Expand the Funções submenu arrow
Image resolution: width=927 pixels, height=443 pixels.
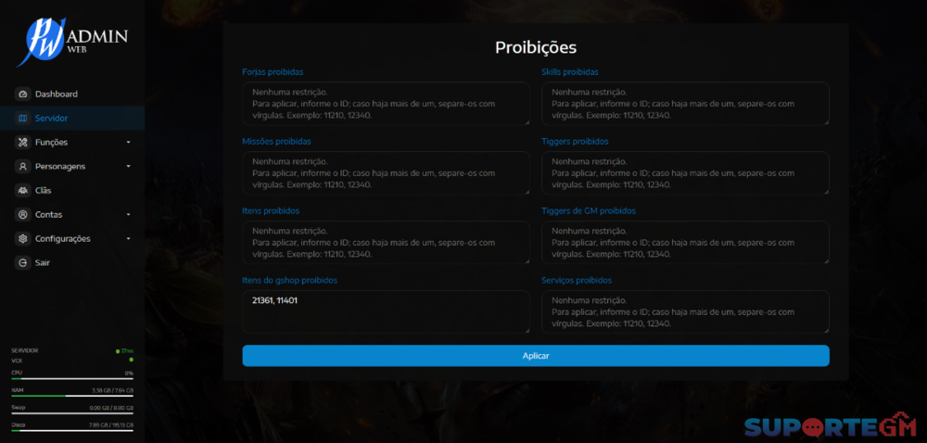pyautogui.click(x=128, y=143)
